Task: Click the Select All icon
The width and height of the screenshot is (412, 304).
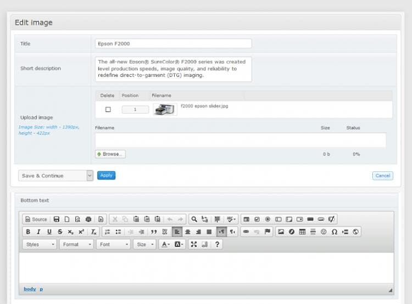Action: [x=217, y=219]
